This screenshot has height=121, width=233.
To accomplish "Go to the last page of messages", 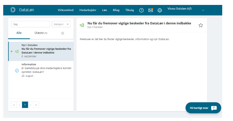I will 36,105.
